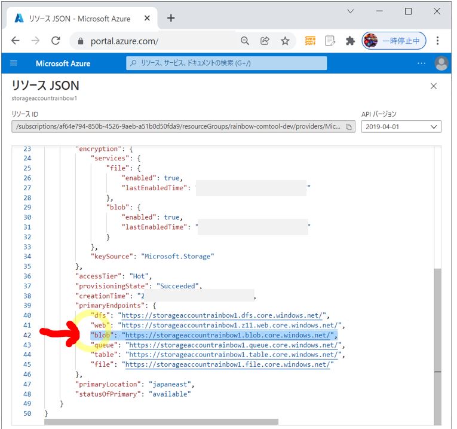Click the "creationTime" key text

tap(102, 296)
